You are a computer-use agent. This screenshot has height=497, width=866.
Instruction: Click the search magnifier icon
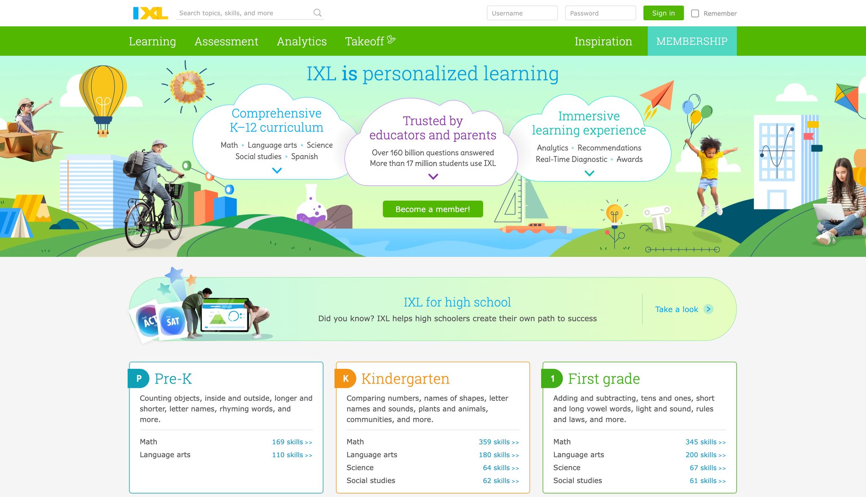tap(317, 13)
